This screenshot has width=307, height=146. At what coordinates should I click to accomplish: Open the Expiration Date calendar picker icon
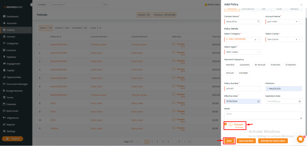pyautogui.click(x=300, y=101)
